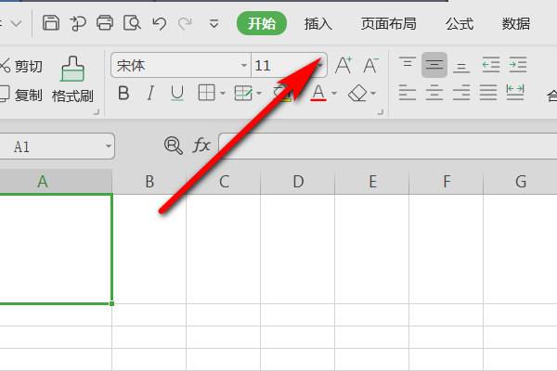Screen dimensions: 557x371
Task: Apply red font color A icon
Action: tap(318, 93)
